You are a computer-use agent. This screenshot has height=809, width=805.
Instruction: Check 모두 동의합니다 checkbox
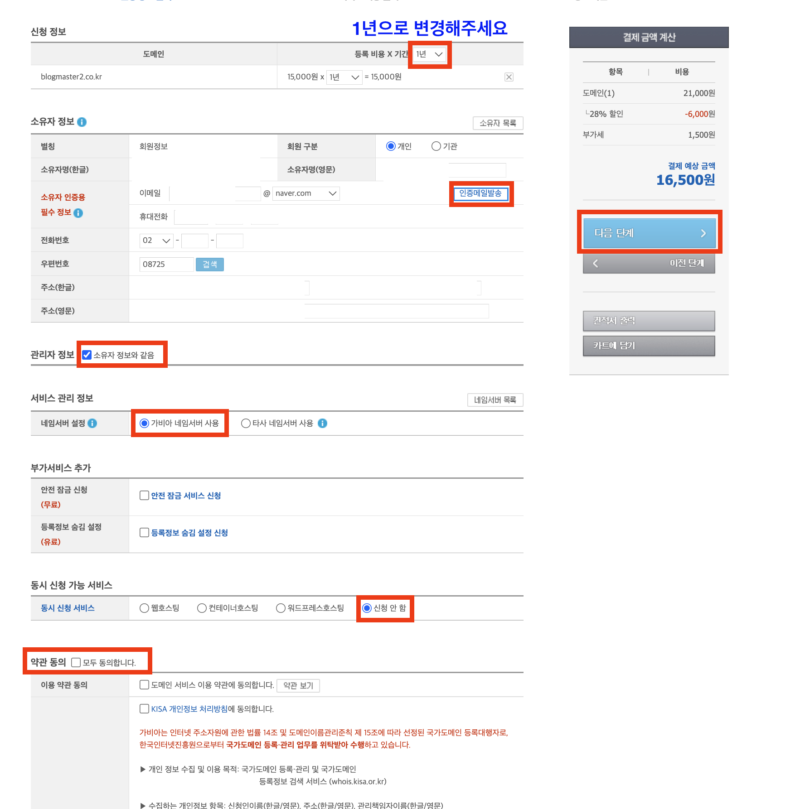[x=76, y=663]
